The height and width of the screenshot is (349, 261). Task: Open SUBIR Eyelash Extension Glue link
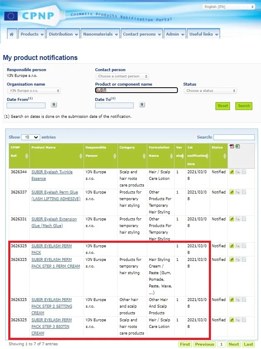pyautogui.click(x=54, y=222)
